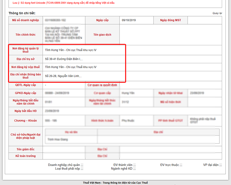The height and width of the screenshot is (185, 231).
Task: Click 'Tên giao dịch' header cell
Action: tap(102, 35)
